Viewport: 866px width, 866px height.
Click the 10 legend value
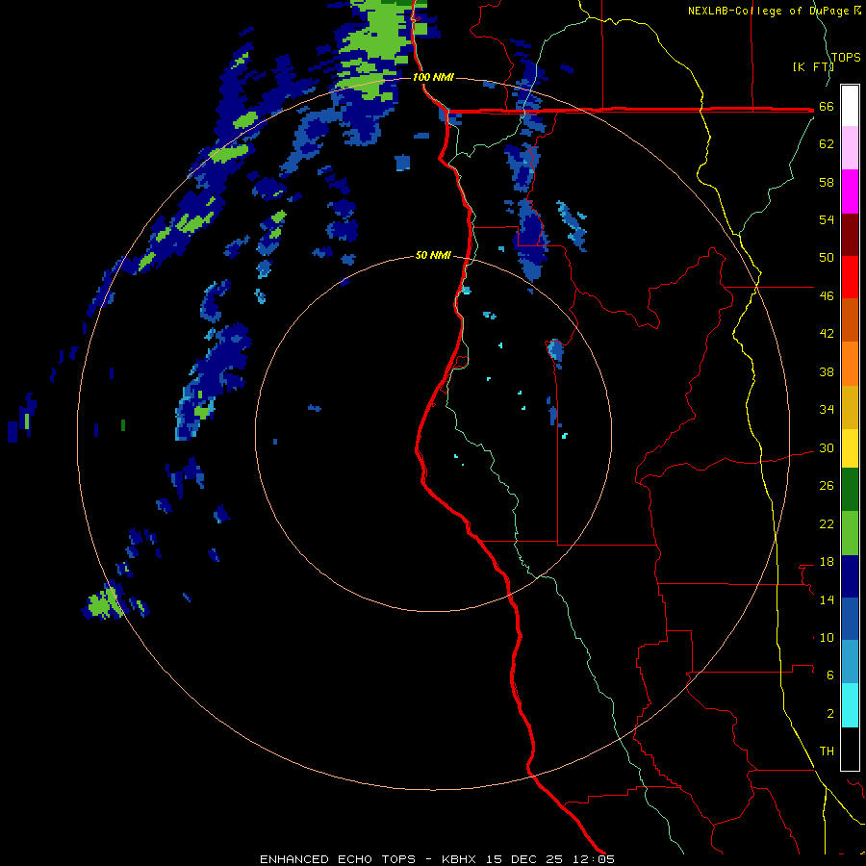point(827,638)
